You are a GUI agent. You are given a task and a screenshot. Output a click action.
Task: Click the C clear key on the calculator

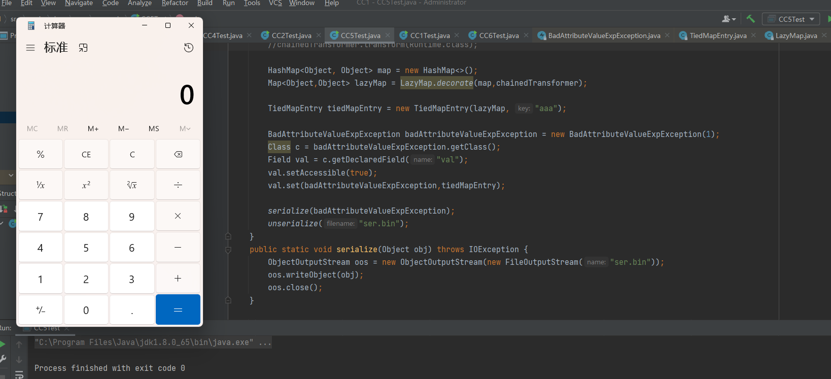[132, 154]
